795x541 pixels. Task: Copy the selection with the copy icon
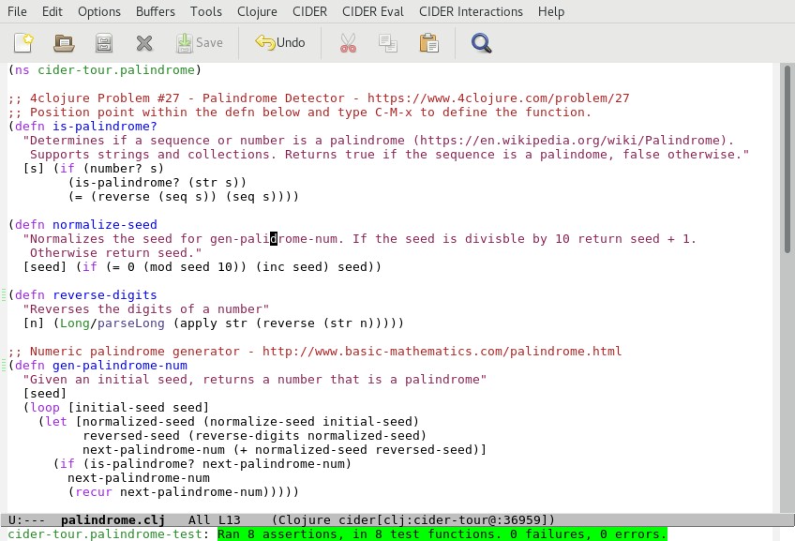point(388,42)
